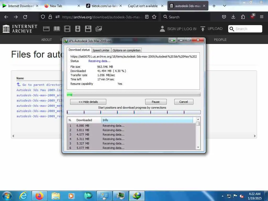Open Internet Download Manager taskbar icon
This screenshot has width=268, height=201.
[x=137, y=196]
